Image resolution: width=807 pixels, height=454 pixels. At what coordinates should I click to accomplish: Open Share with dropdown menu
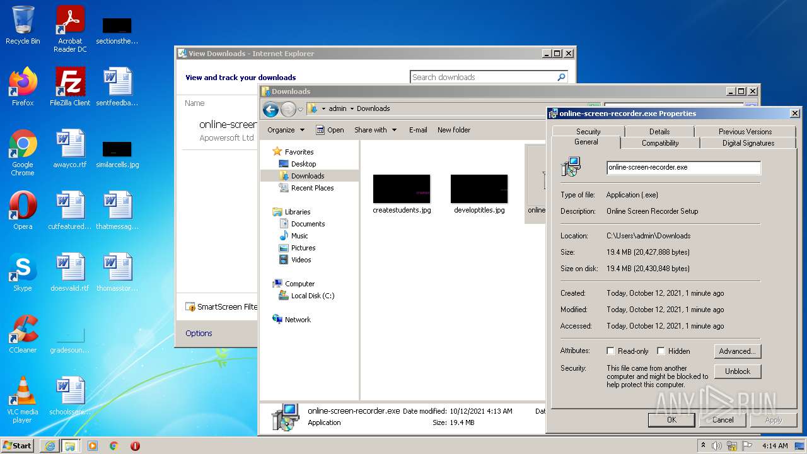[x=375, y=130]
